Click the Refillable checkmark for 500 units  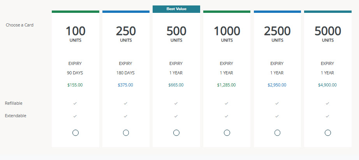click(176, 103)
